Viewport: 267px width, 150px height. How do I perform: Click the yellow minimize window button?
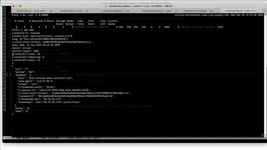point(17,6)
